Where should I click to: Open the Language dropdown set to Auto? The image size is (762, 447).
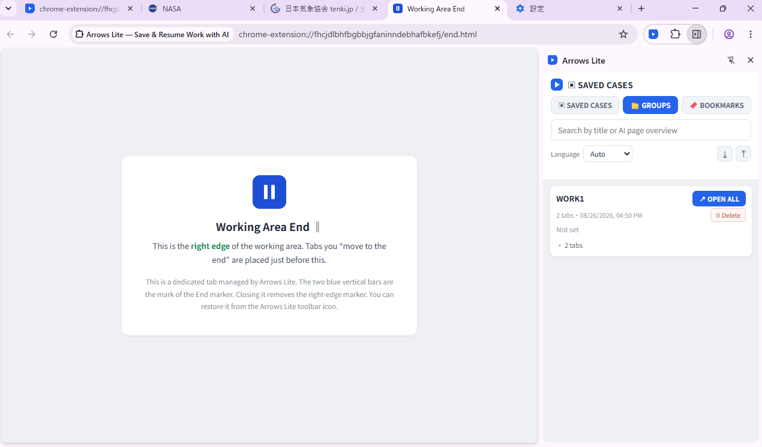(x=608, y=154)
